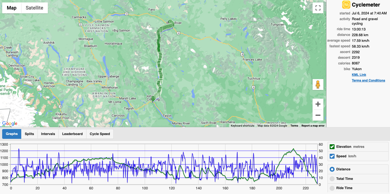Zoom out of the map
This screenshot has height=194, width=390.
(x=318, y=115)
